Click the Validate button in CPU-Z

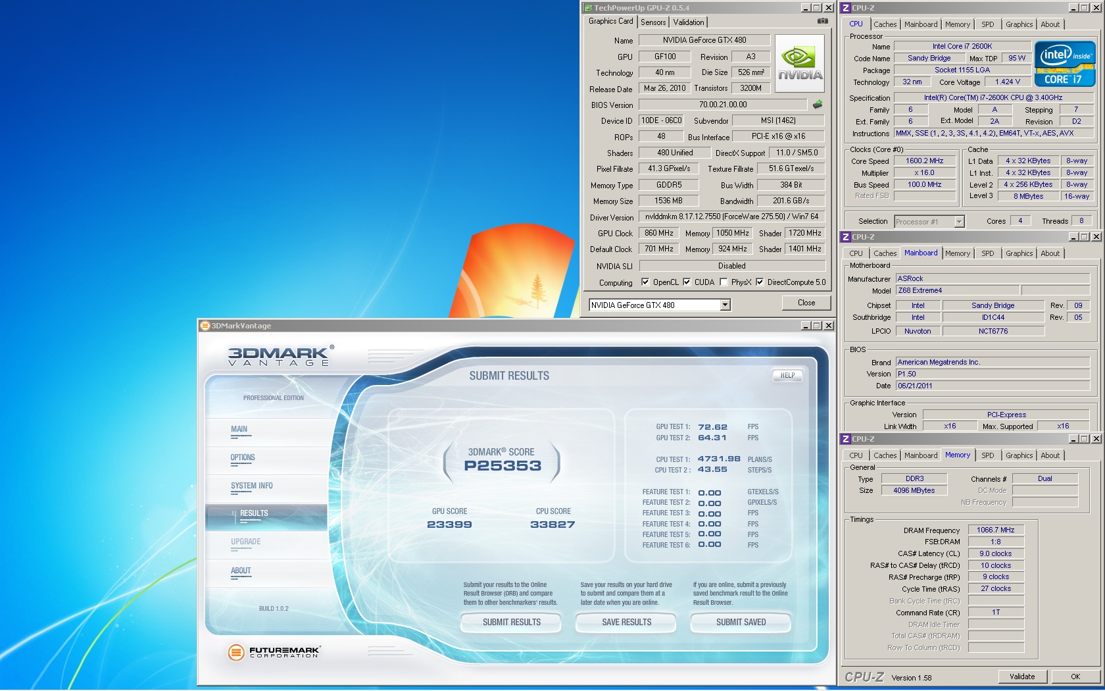1021,677
